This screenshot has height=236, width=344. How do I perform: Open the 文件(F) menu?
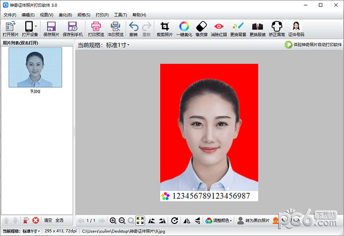pyautogui.click(x=10, y=14)
